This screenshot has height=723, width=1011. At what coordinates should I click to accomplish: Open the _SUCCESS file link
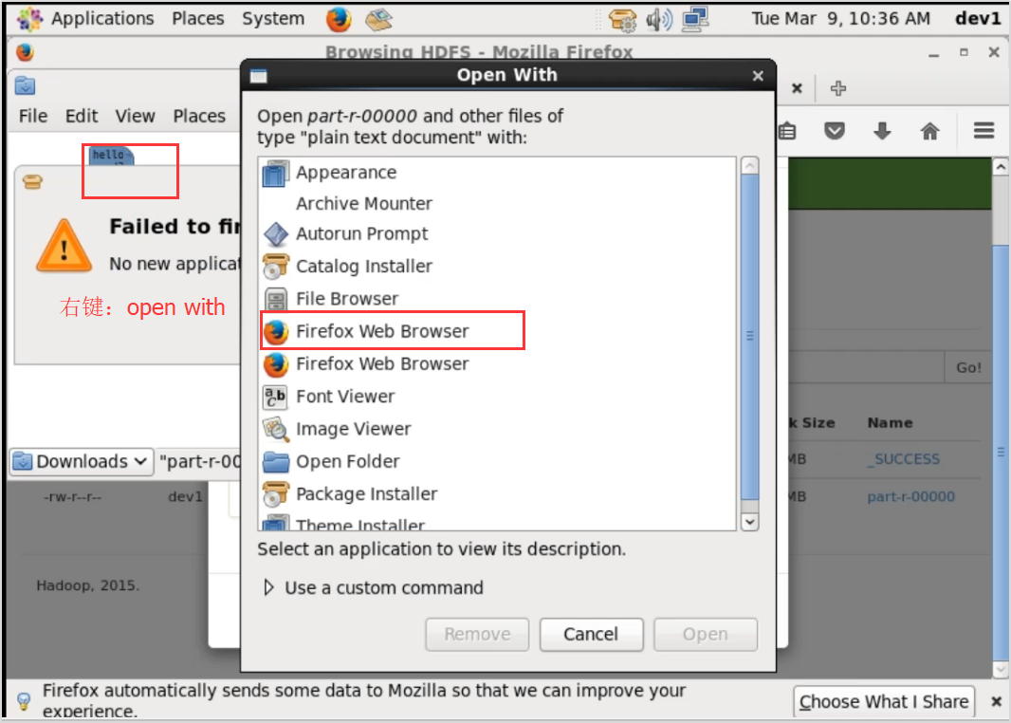[903, 459]
